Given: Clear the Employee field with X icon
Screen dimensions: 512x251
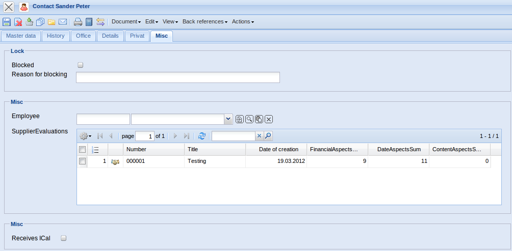Looking at the screenshot, I should [269, 119].
